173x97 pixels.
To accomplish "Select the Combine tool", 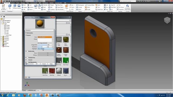I will [51, 9].
